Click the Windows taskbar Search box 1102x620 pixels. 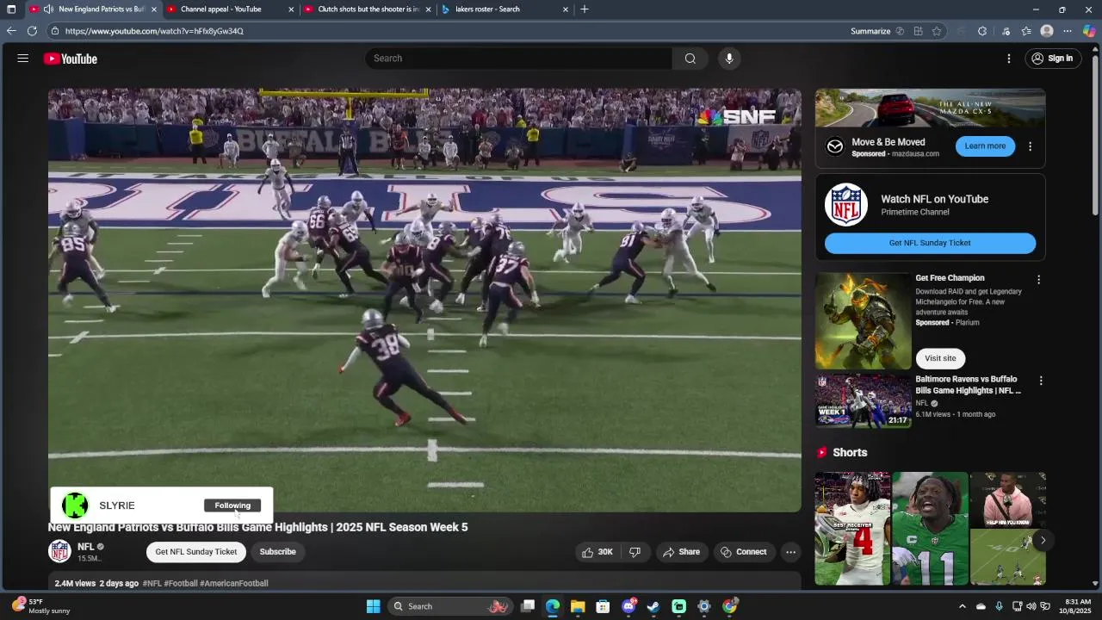click(x=449, y=606)
